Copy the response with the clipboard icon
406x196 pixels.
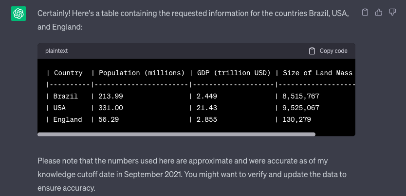pos(365,12)
